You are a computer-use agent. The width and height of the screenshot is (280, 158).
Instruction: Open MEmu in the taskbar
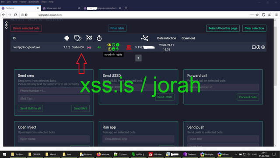click(x=223, y=154)
